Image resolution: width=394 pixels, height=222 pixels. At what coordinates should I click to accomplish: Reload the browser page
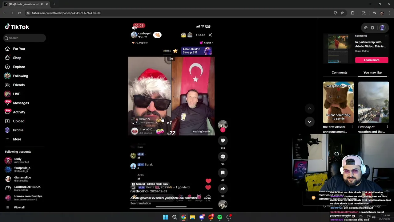19,13
